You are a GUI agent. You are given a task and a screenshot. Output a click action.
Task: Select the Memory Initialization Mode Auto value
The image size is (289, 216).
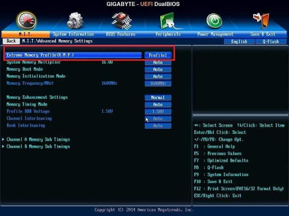158,77
